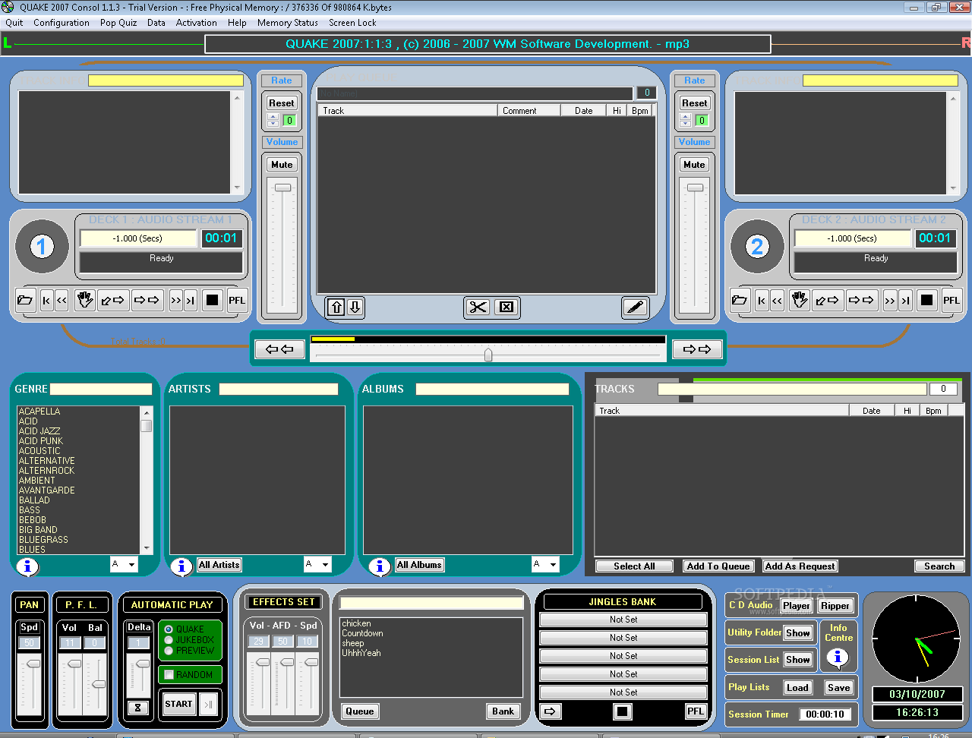Click Add To Queue button

tap(718, 566)
